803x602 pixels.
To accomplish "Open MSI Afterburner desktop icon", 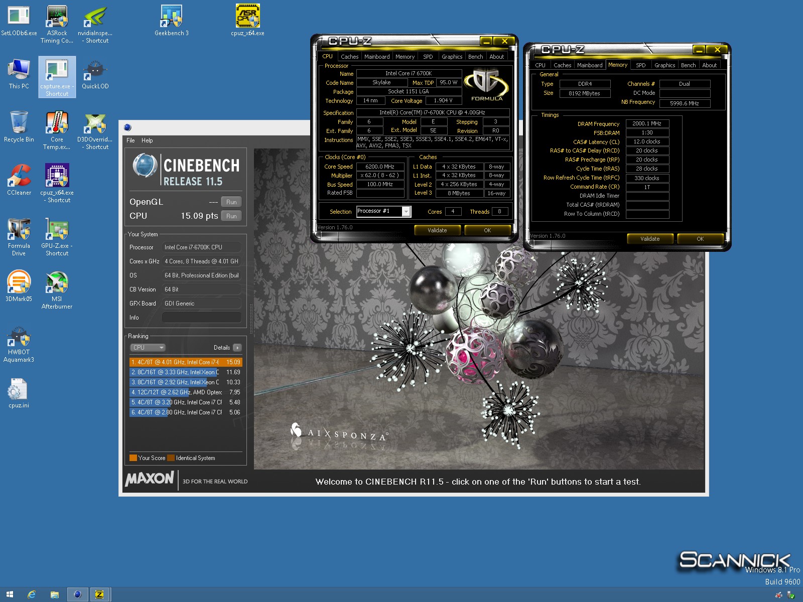I will [57, 290].
